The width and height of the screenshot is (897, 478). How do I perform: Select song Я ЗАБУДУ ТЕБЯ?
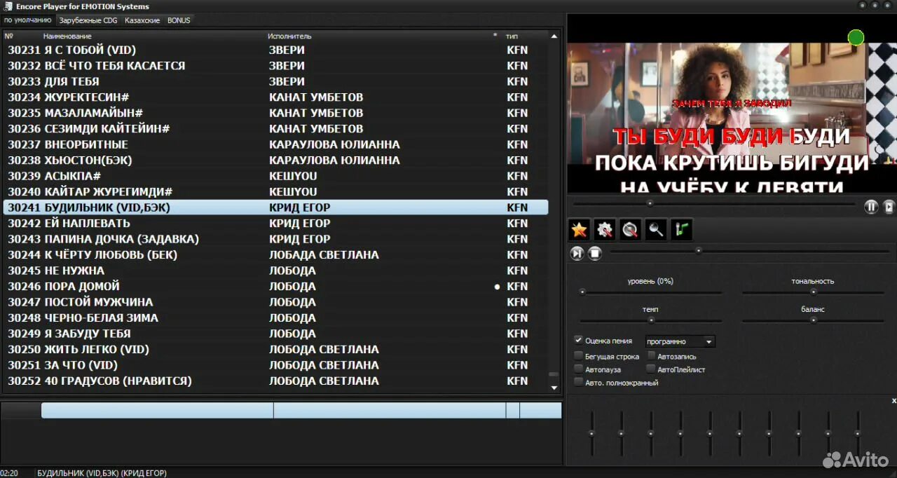point(275,334)
